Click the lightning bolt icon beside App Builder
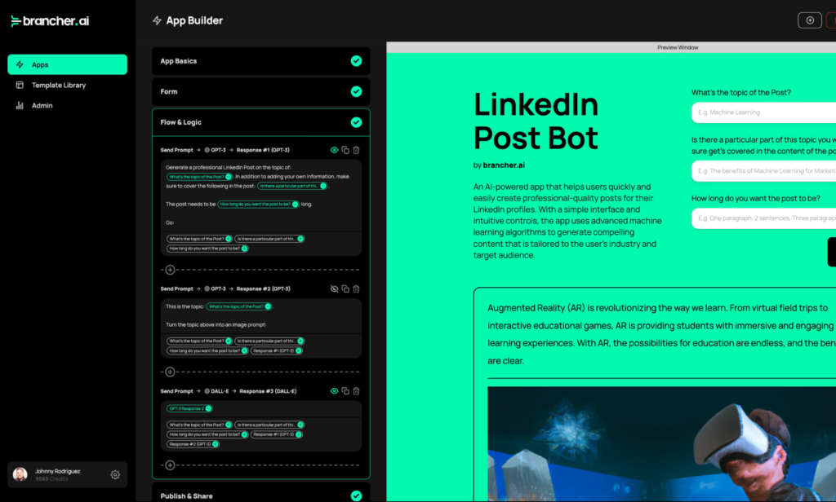836x502 pixels. (157, 20)
